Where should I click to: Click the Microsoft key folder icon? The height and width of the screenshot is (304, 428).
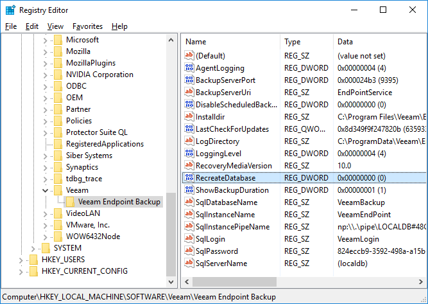58,40
